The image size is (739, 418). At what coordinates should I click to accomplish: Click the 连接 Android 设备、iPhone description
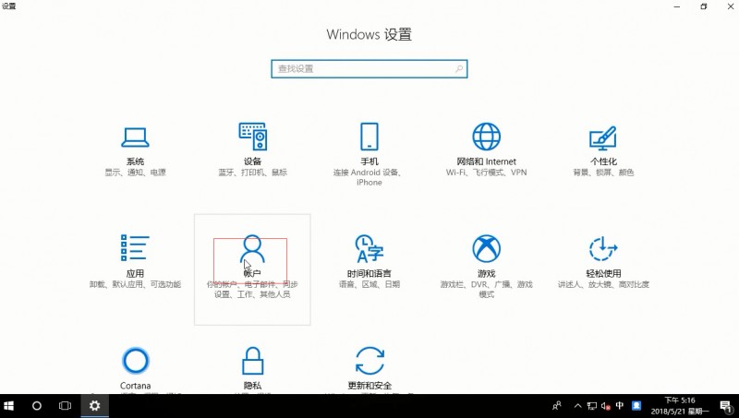(x=369, y=177)
